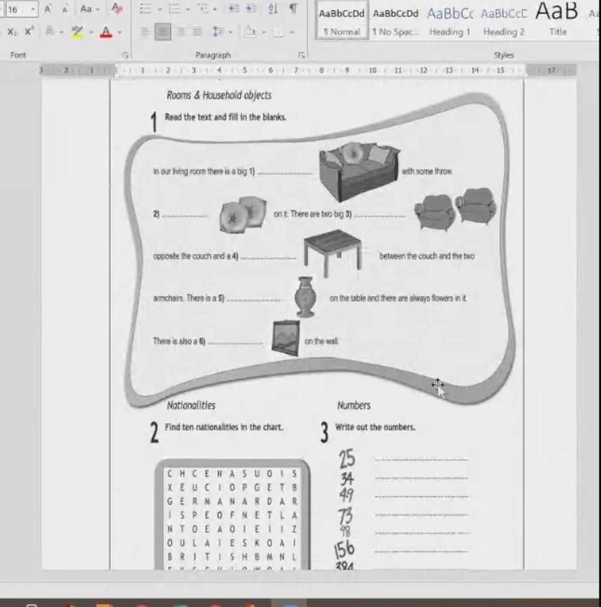Expand the Text Effects dropdown arrow
This screenshot has height=607, width=601.
click(x=62, y=32)
